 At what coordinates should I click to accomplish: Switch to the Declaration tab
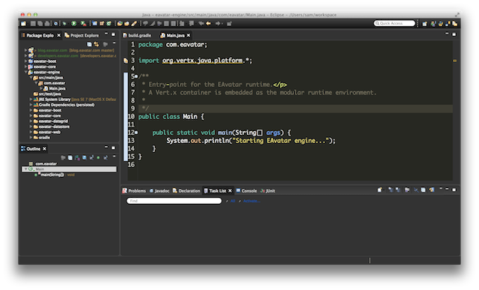pyautogui.click(x=186, y=190)
